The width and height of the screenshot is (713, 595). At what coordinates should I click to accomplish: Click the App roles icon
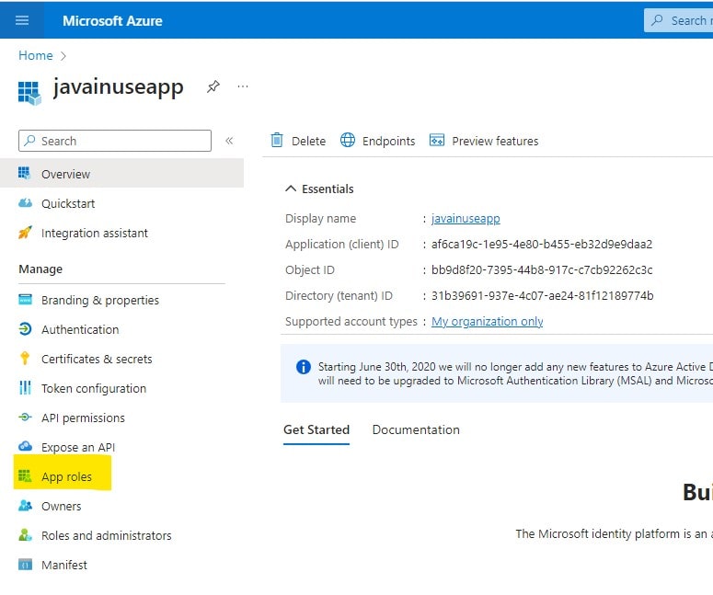[25, 476]
